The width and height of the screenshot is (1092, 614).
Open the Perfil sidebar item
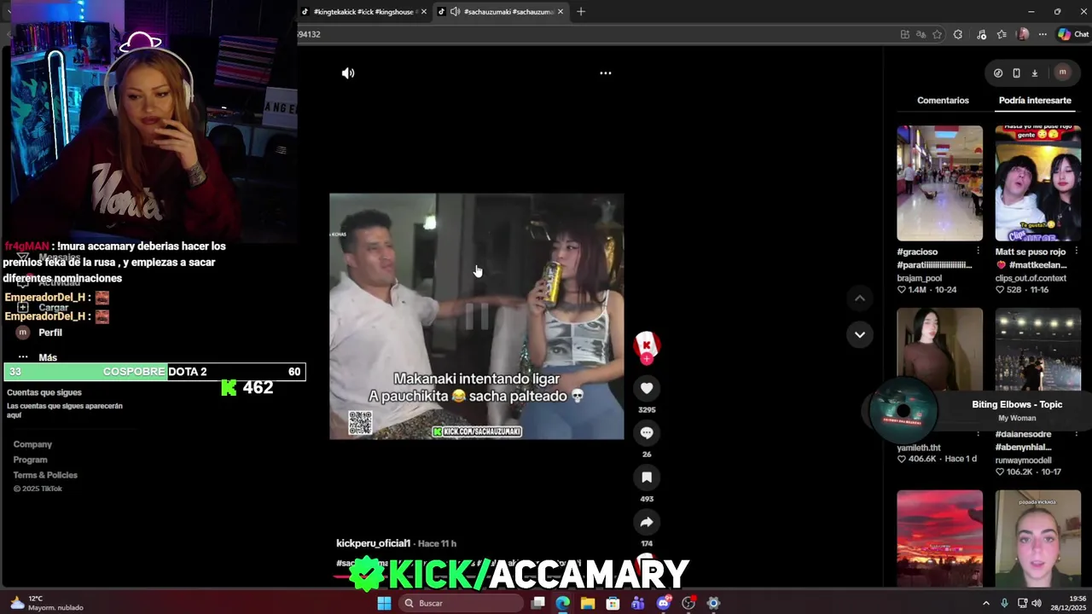[x=50, y=333]
